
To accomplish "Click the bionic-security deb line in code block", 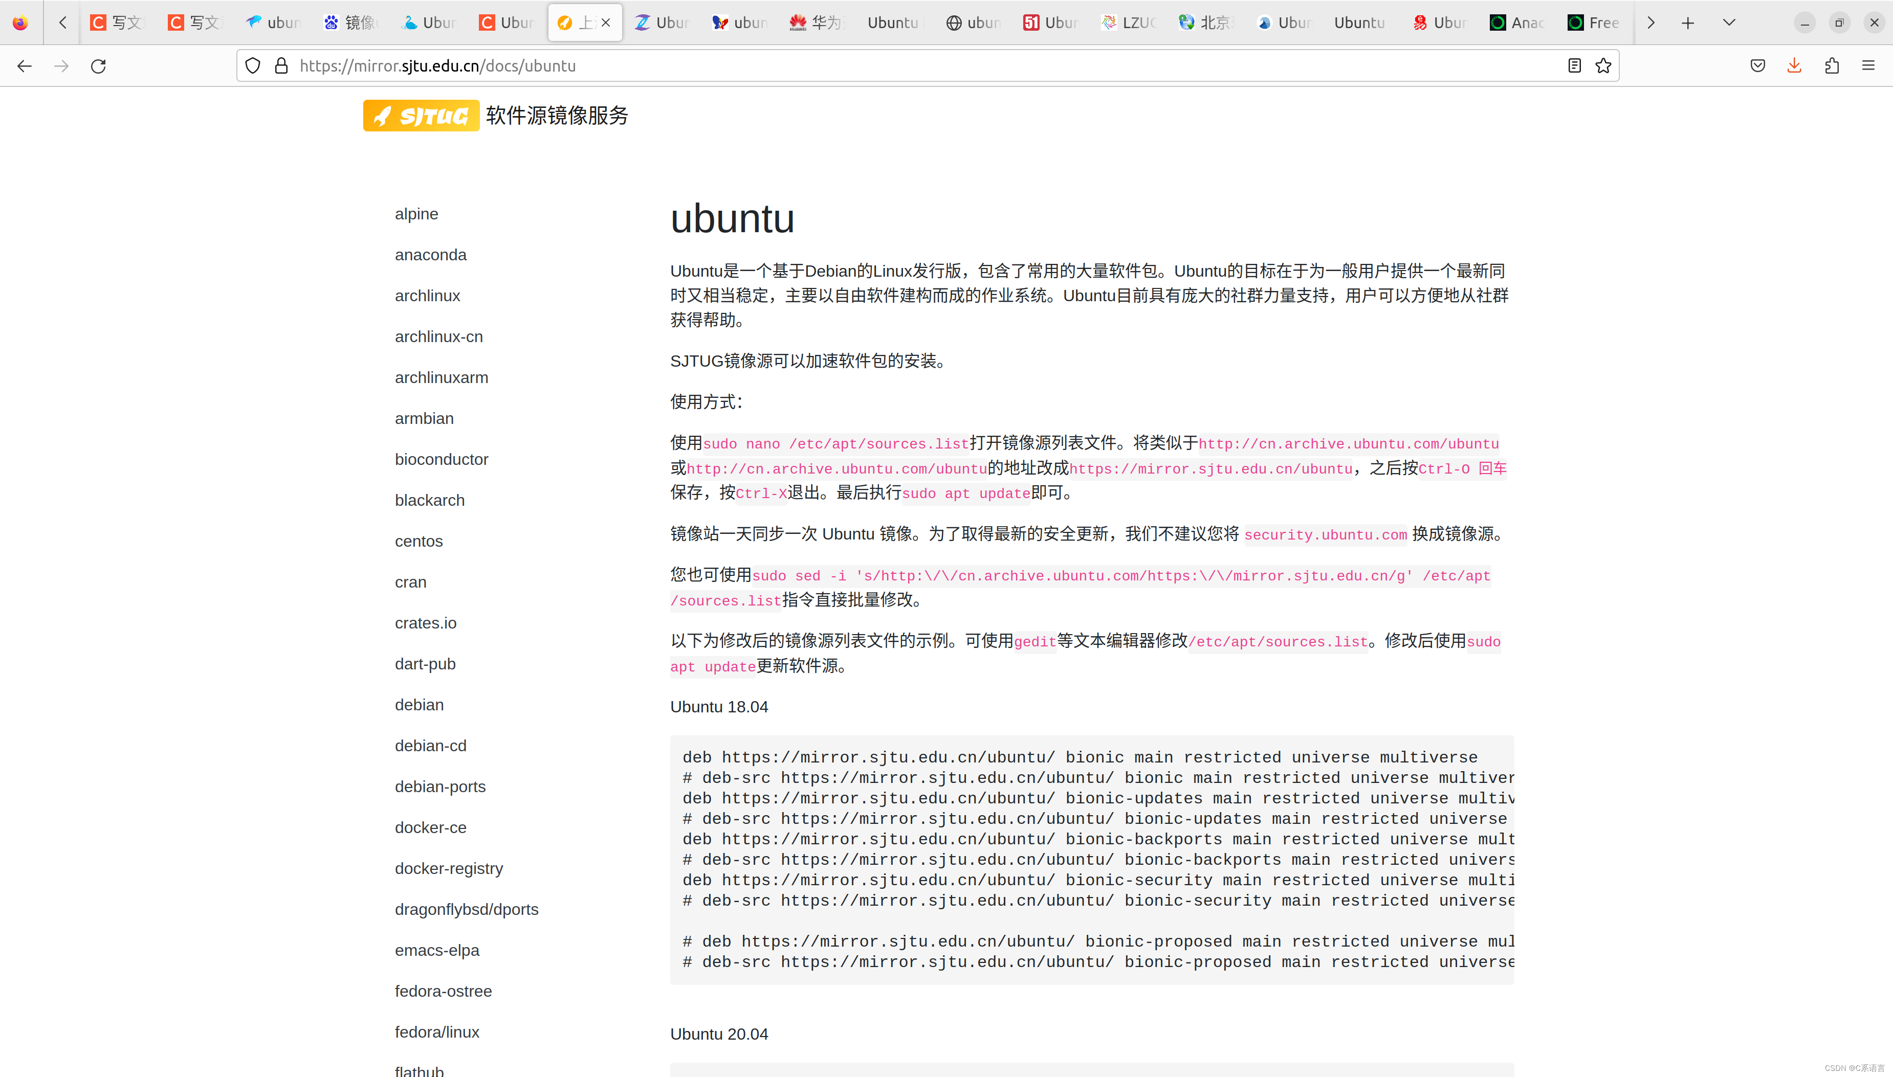I will [x=1098, y=880].
